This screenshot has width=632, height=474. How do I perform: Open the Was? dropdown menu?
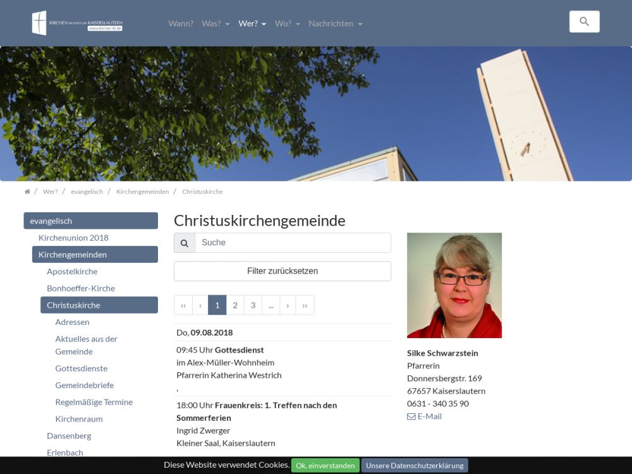click(x=216, y=23)
